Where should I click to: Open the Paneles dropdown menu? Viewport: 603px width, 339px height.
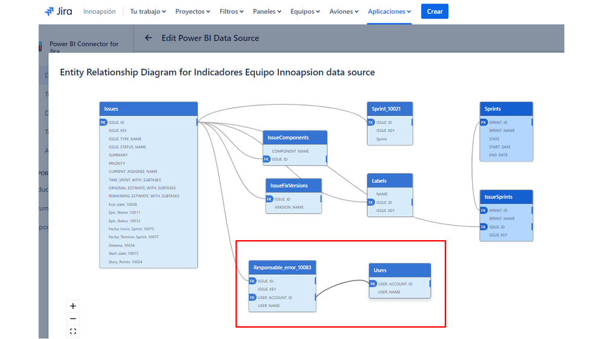(267, 11)
